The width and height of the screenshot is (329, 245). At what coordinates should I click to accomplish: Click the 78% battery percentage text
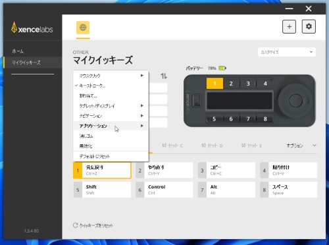pos(212,68)
